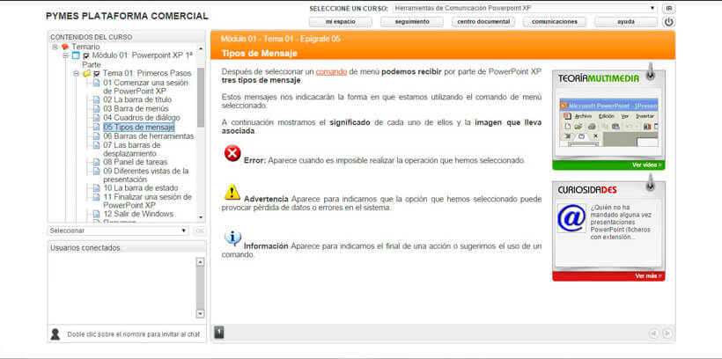Open lesson 07 Las barras de desplazamiento
The image size is (722, 359).
(x=132, y=149)
